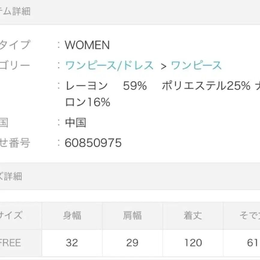Click the inquiry number 60850975
Viewport: 260px width, 260px height.
point(93,143)
